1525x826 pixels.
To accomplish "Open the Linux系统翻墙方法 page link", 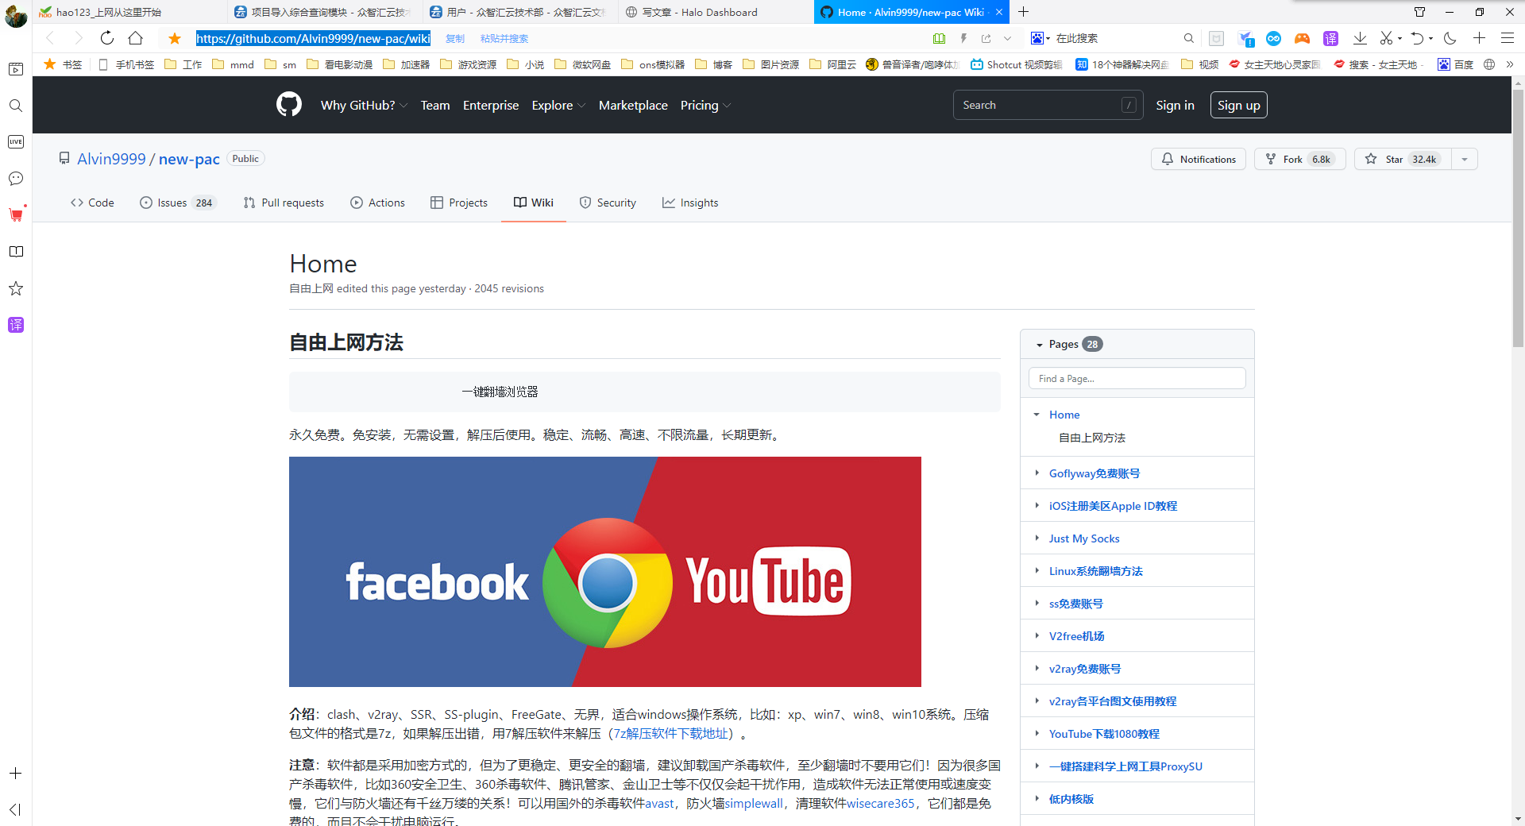I will click(1095, 571).
